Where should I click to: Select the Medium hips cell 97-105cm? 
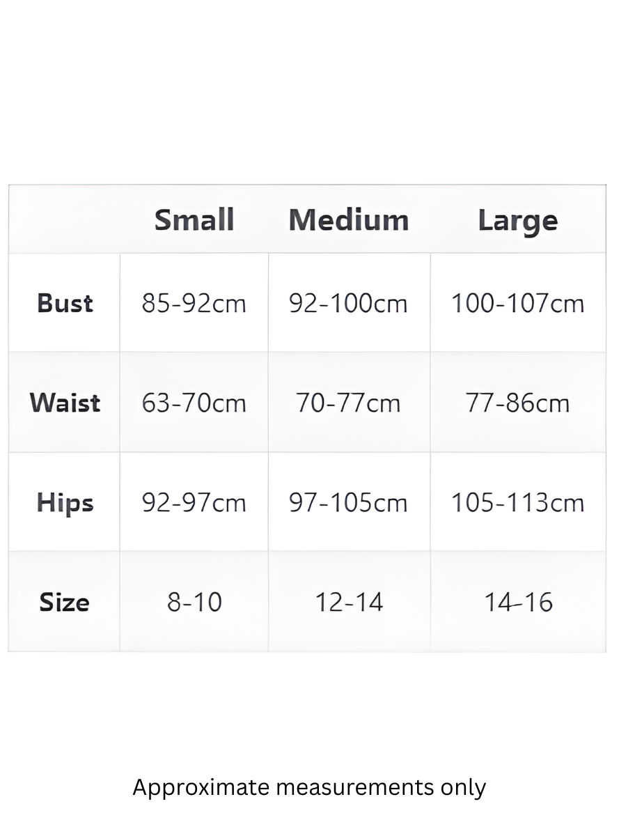click(x=349, y=502)
